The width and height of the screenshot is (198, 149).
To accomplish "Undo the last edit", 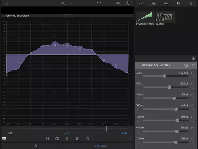I will [63, 3].
